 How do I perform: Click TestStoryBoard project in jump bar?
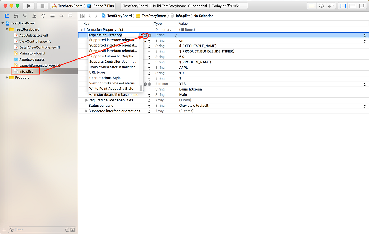pyautogui.click(x=117, y=16)
